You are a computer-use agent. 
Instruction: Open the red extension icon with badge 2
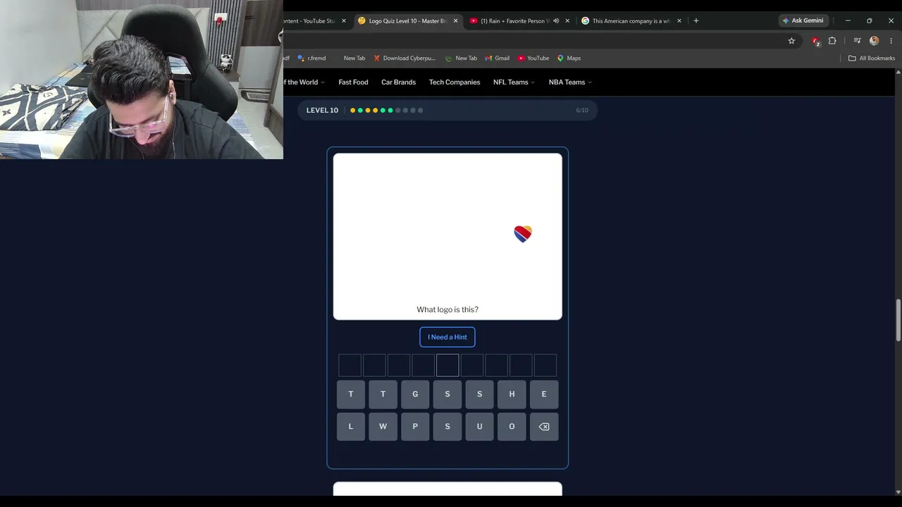(815, 41)
